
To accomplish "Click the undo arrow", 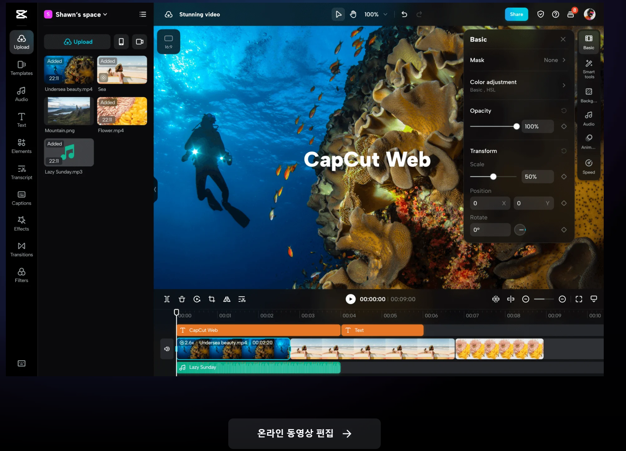I will tap(404, 14).
